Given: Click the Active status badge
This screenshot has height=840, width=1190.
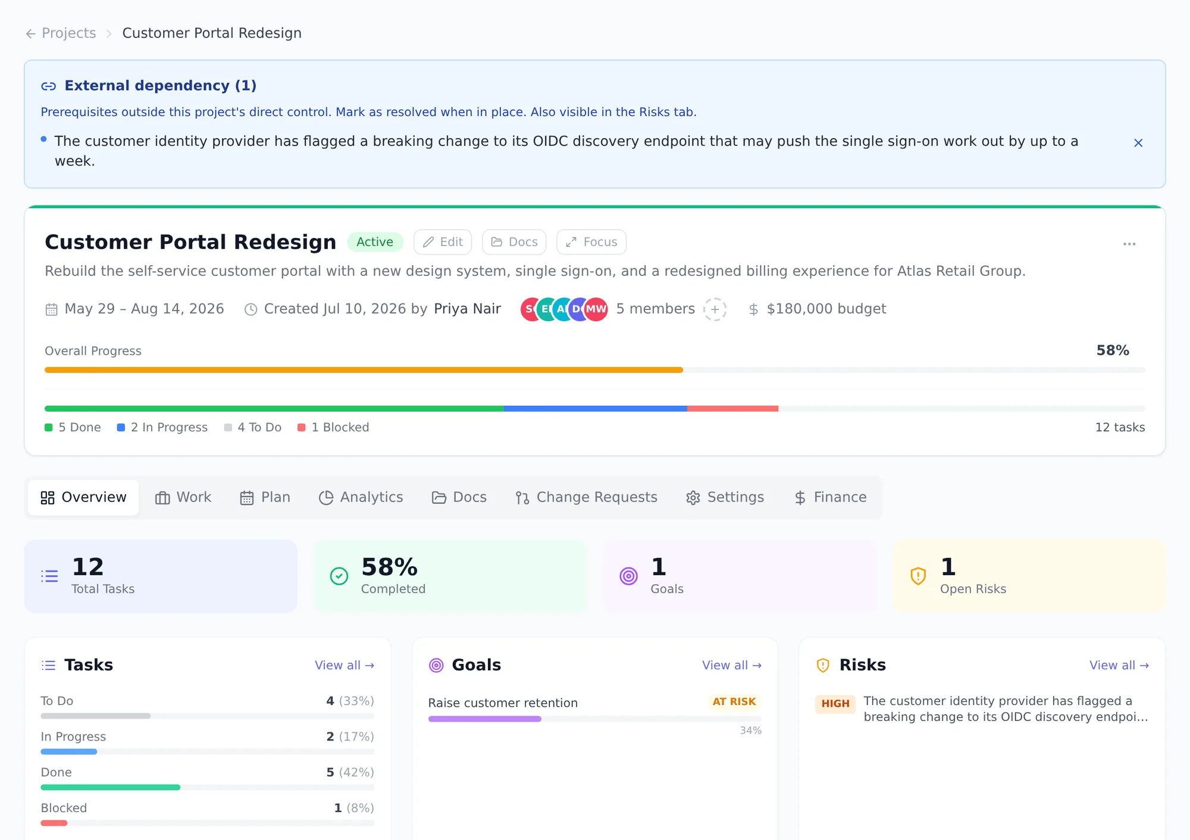Looking at the screenshot, I should [375, 242].
